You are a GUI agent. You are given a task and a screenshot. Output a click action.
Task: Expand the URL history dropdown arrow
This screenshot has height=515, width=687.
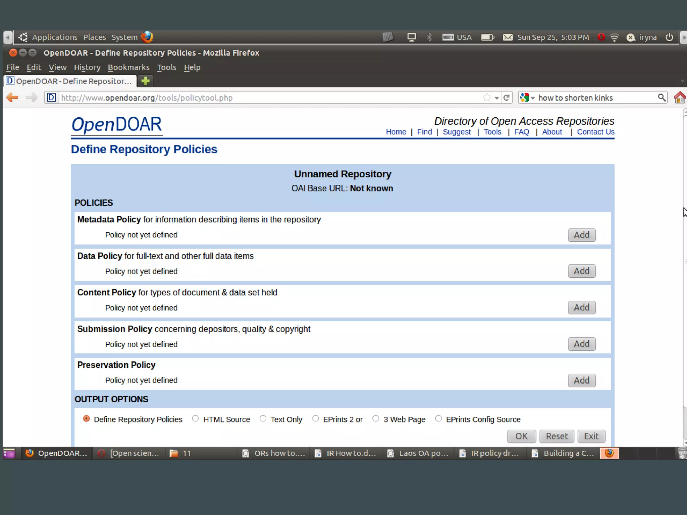(x=497, y=98)
